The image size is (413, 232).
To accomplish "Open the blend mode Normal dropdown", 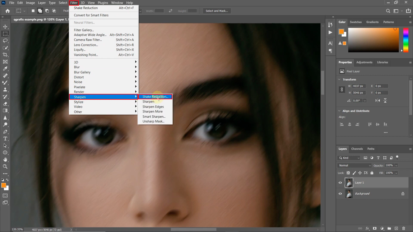I will pos(355,166).
